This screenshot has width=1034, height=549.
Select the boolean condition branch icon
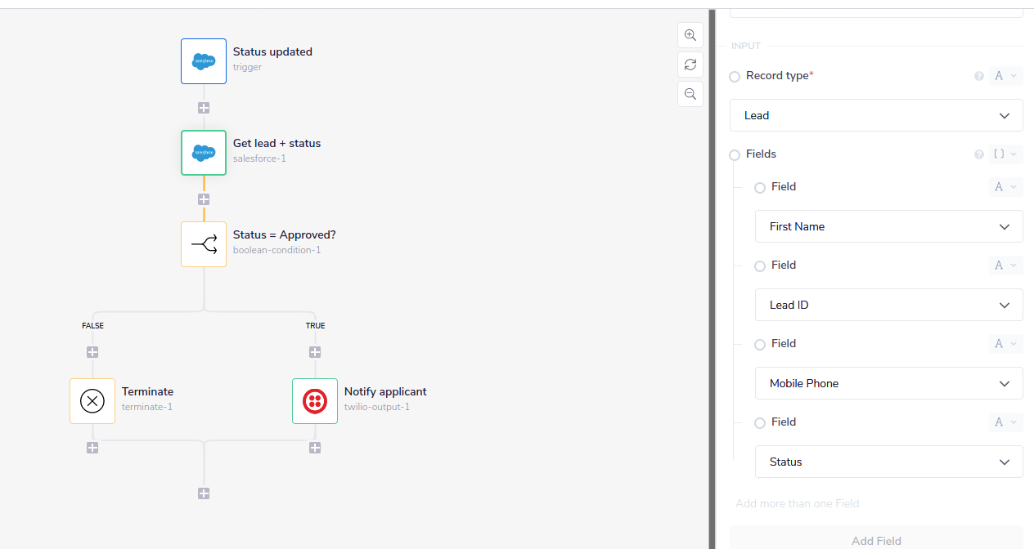click(x=203, y=243)
